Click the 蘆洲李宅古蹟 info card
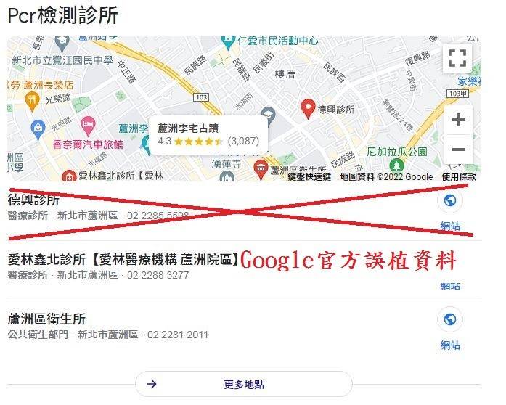 (x=208, y=134)
